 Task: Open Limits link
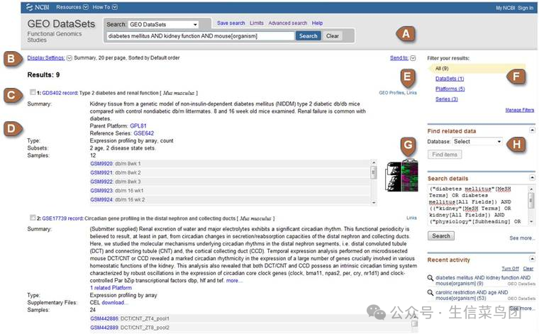click(x=257, y=23)
